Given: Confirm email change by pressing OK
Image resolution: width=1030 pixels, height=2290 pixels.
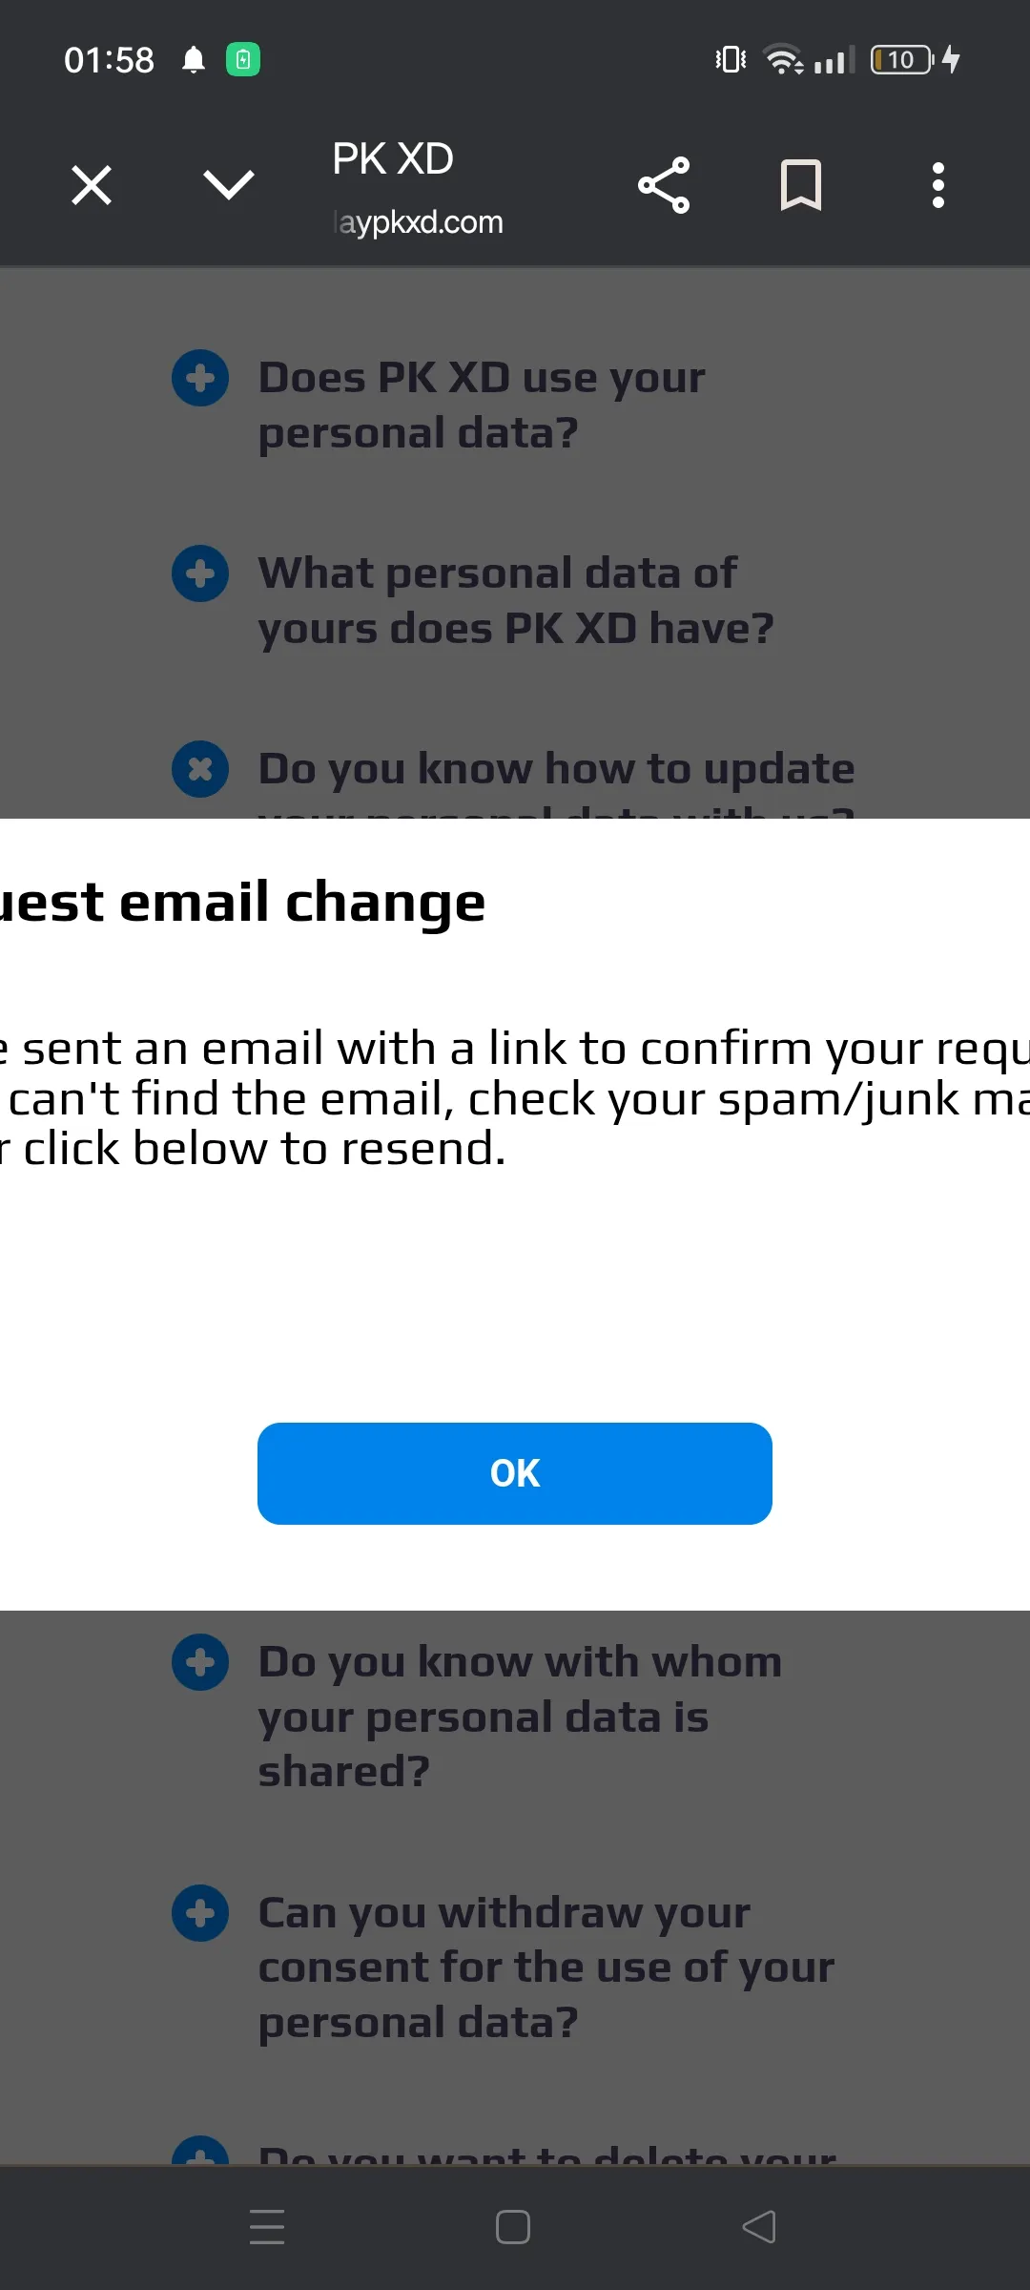Looking at the screenshot, I should (514, 1472).
